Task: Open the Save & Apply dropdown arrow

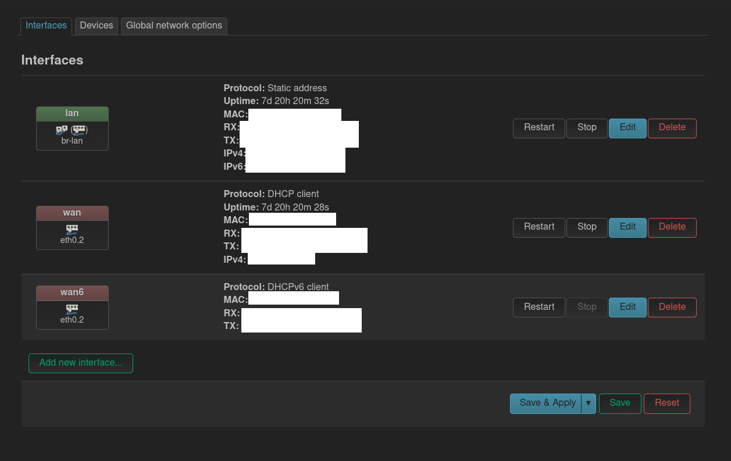Action: [589, 403]
